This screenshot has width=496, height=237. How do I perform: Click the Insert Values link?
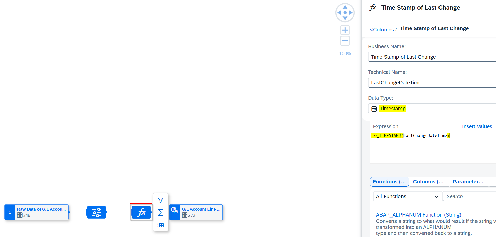pos(477,126)
